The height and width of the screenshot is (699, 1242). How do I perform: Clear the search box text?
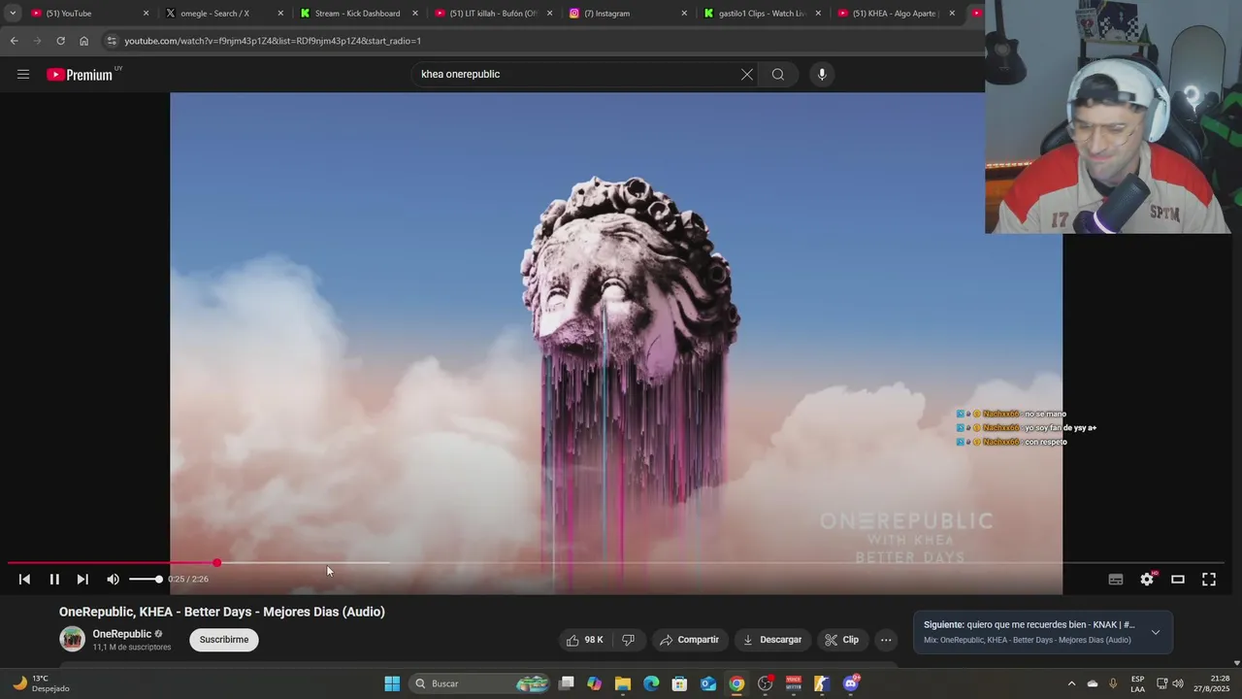pyautogui.click(x=747, y=75)
